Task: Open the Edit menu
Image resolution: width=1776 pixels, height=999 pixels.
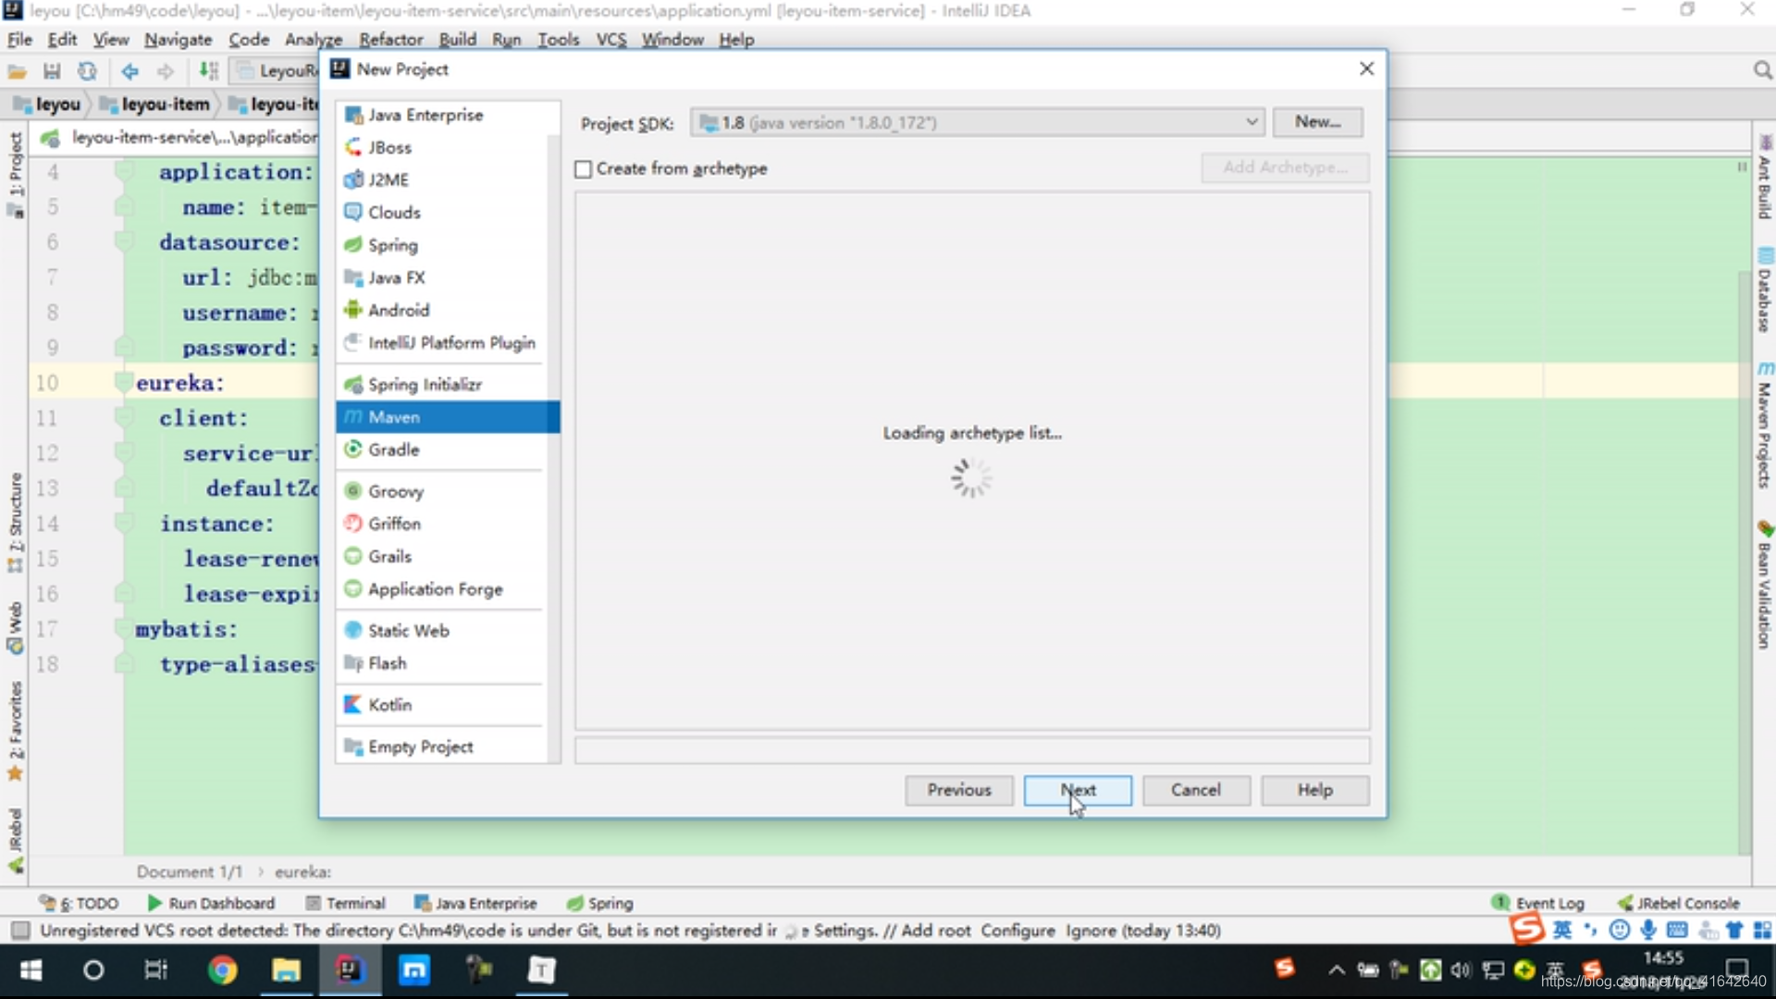Action: (62, 40)
